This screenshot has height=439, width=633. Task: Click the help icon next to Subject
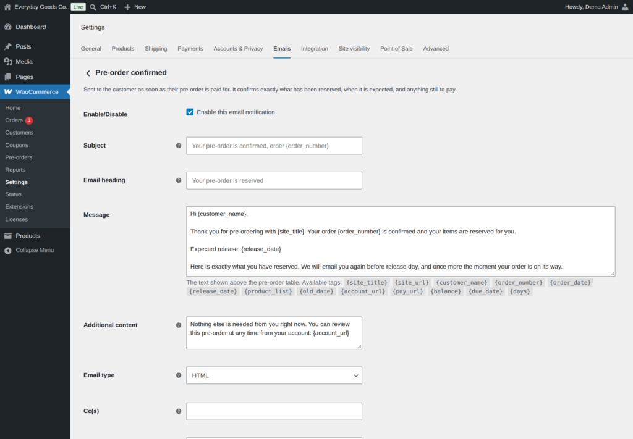[x=179, y=146]
